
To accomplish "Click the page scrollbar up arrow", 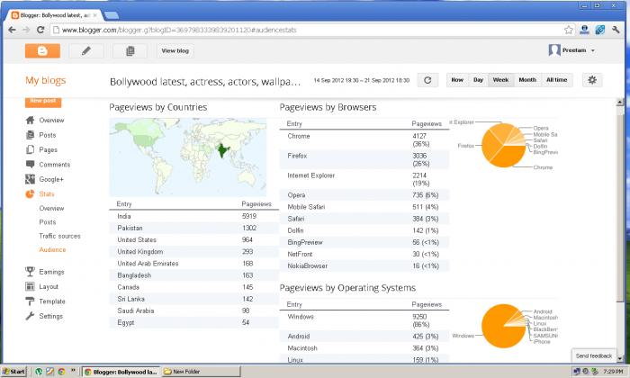I will [620, 103].
